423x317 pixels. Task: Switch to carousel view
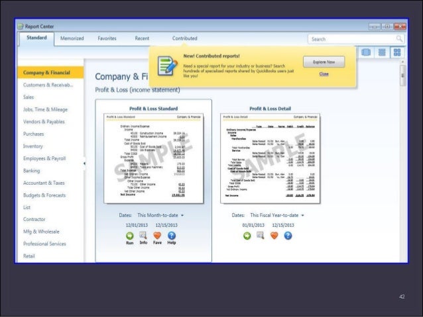pyautogui.click(x=366, y=52)
